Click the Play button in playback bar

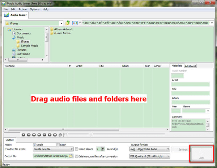click(23, 135)
